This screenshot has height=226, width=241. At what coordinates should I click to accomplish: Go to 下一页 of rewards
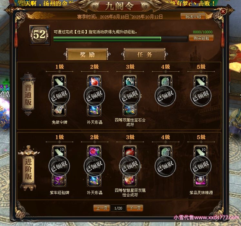click(x=135, y=208)
